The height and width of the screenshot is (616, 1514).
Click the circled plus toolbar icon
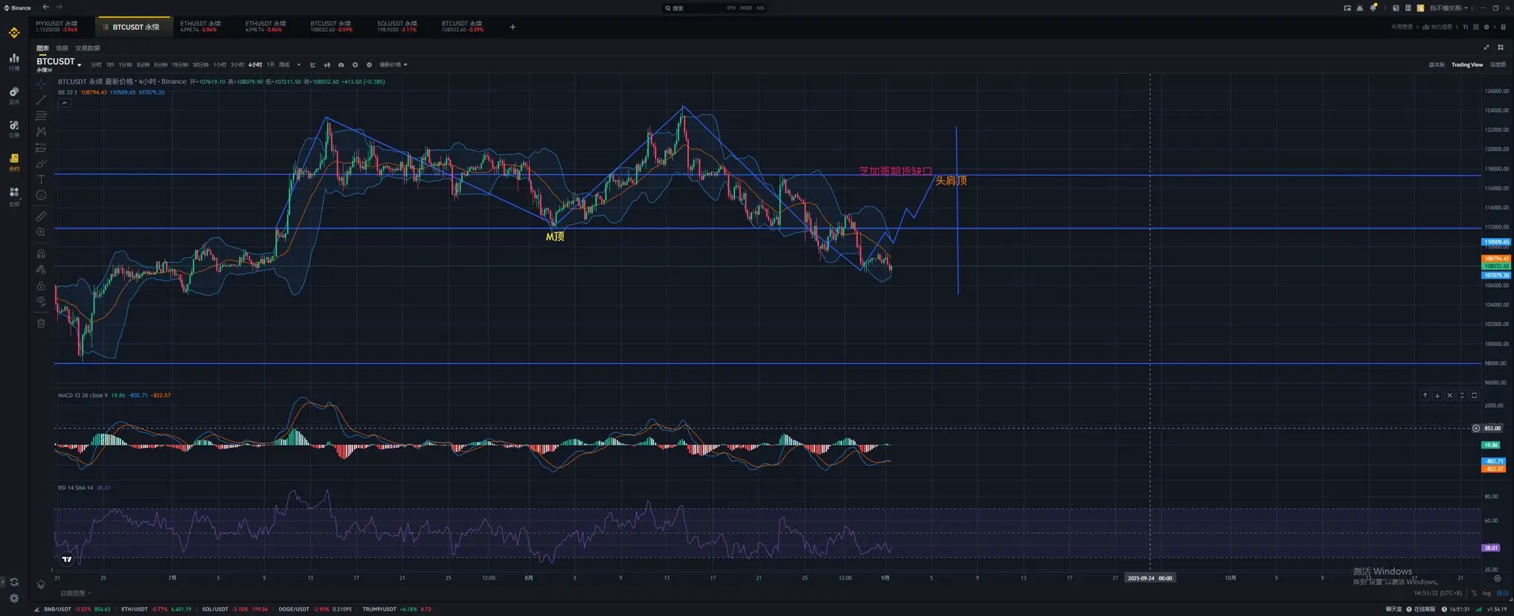click(355, 65)
